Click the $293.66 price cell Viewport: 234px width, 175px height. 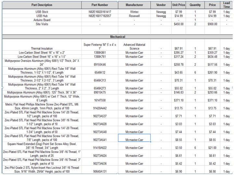point(212,92)
